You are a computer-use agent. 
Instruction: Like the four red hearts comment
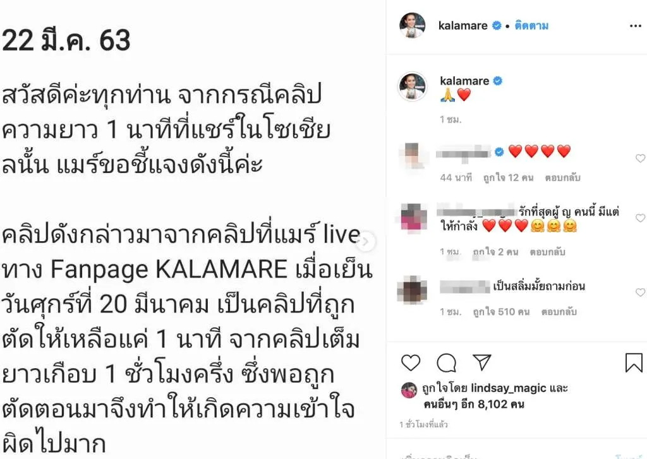641,158
